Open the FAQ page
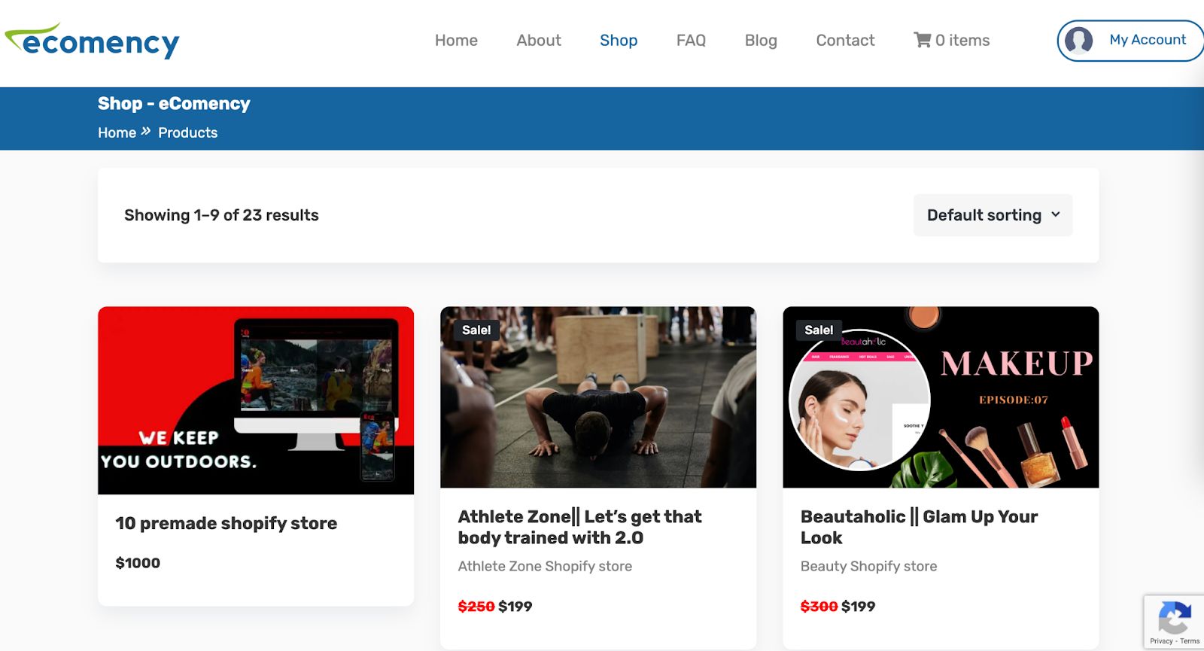The width and height of the screenshot is (1204, 651). [691, 41]
